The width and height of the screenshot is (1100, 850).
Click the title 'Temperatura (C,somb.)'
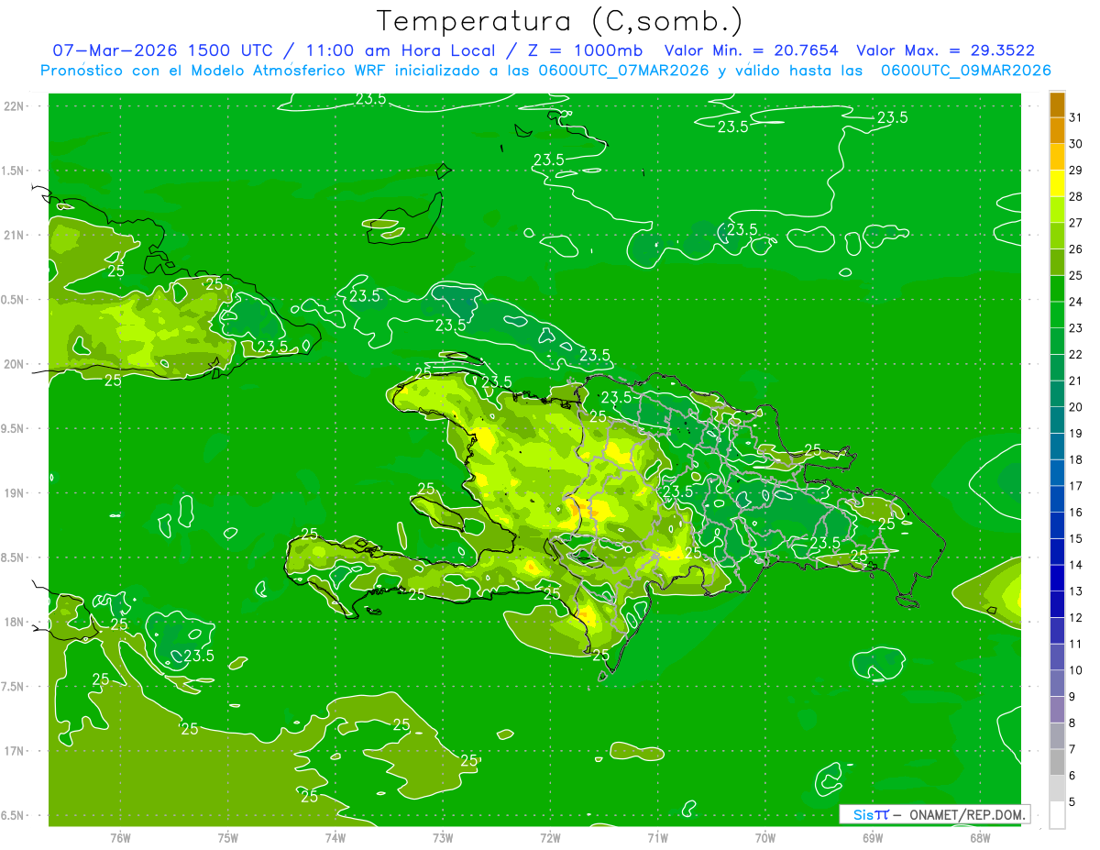(x=559, y=21)
